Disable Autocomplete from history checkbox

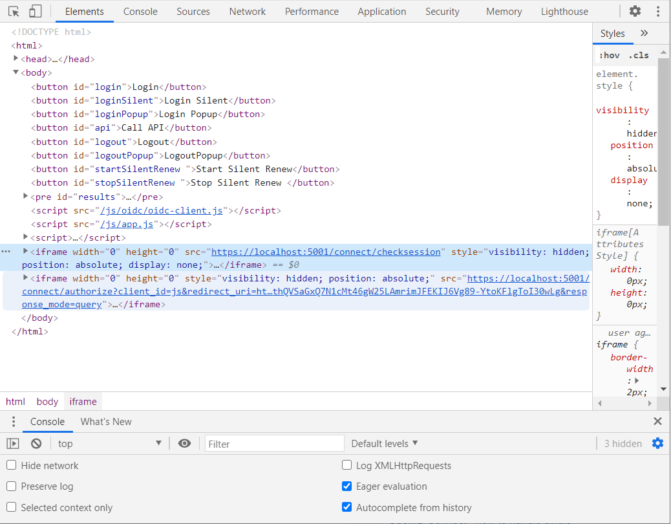[x=347, y=507]
